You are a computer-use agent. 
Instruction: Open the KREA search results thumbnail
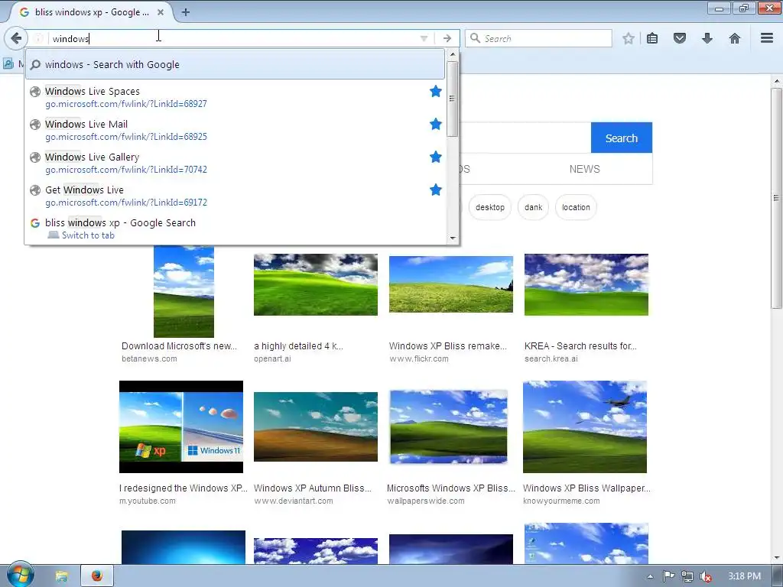coord(586,284)
